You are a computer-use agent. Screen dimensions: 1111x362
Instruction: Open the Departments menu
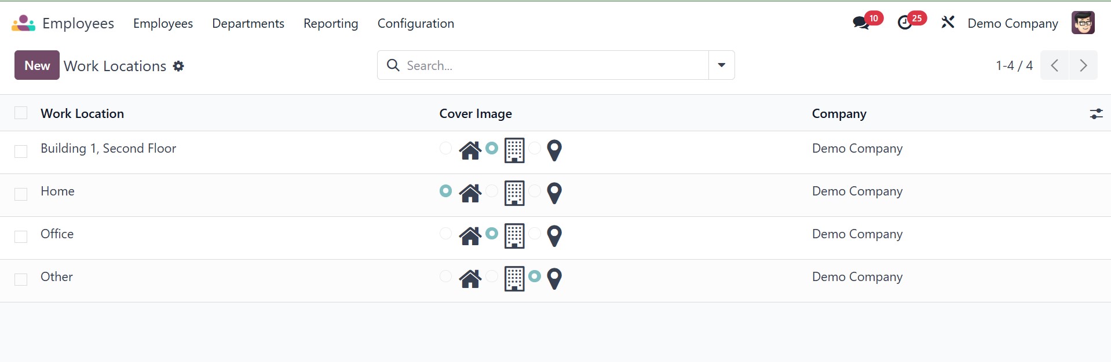tap(248, 23)
